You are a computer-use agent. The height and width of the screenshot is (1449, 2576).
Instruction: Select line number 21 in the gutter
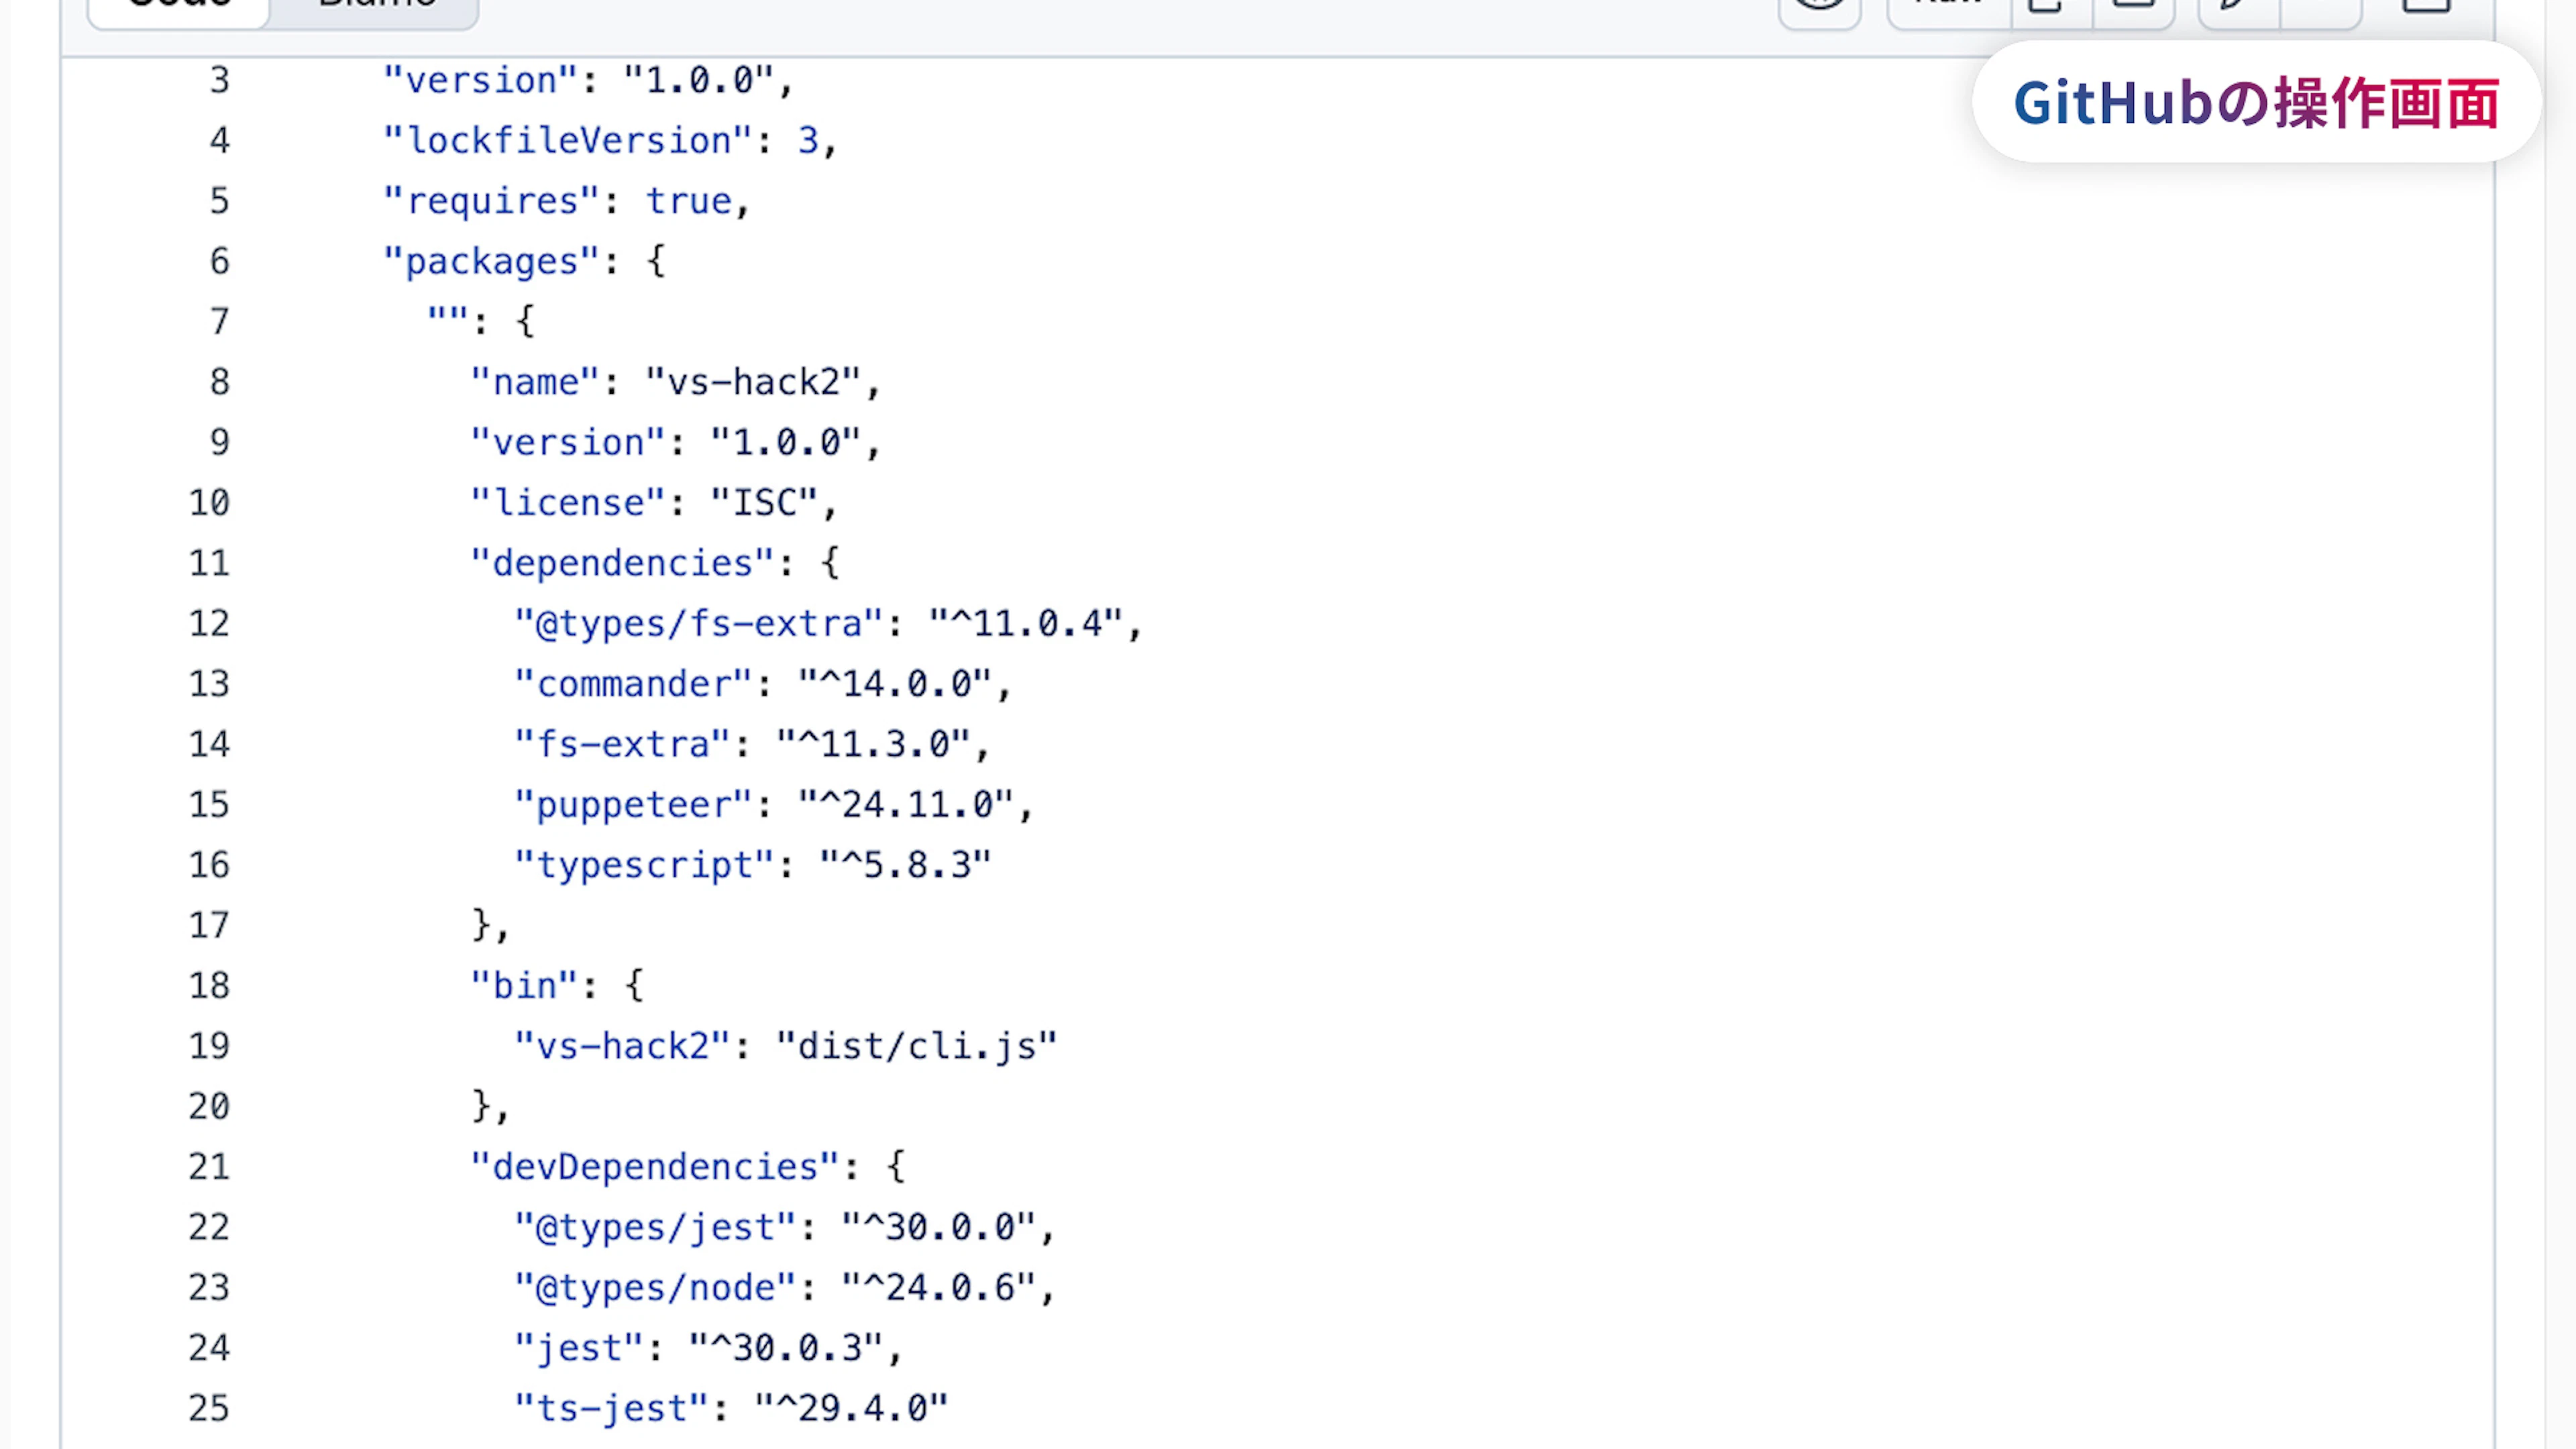[x=209, y=1167]
